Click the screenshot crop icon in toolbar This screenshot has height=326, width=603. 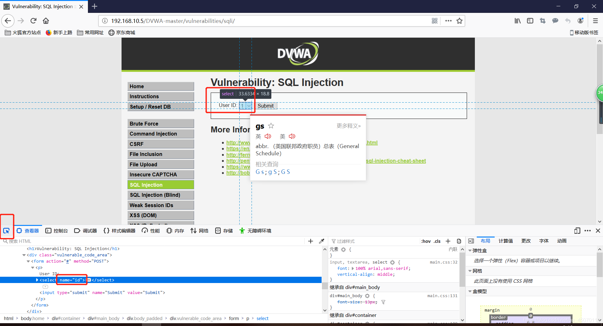[x=543, y=21]
